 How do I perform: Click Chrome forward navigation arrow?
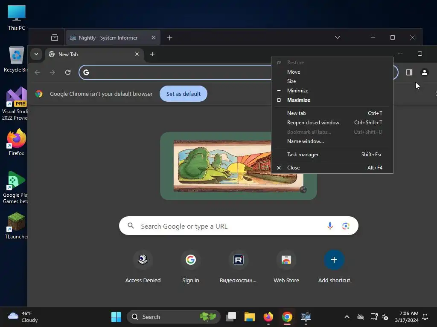[52, 72]
